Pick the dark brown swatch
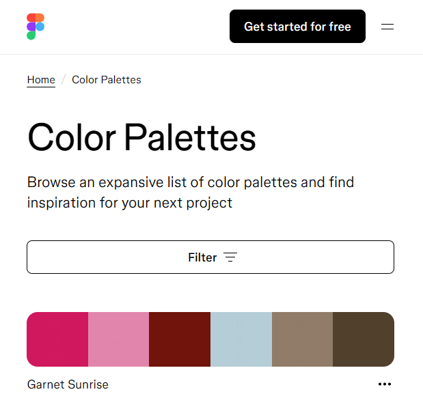This screenshot has width=423, height=409. pyautogui.click(x=364, y=339)
